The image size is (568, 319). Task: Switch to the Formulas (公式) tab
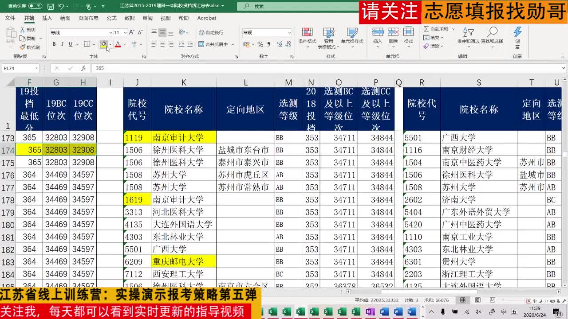click(111, 18)
